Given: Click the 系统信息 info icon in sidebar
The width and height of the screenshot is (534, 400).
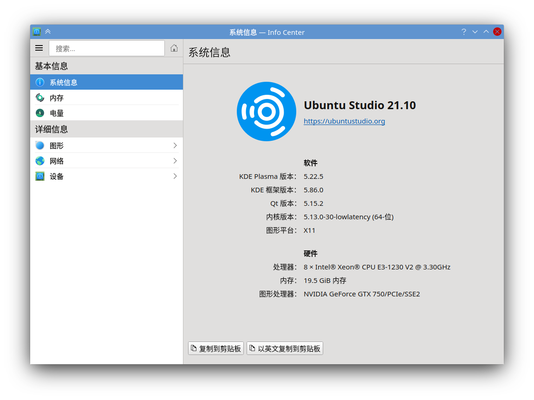Looking at the screenshot, I should pos(40,82).
